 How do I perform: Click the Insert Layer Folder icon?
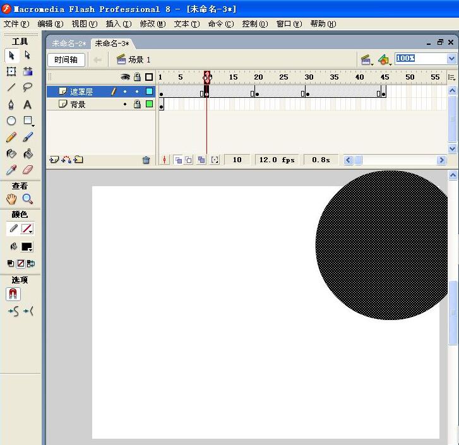[78, 160]
